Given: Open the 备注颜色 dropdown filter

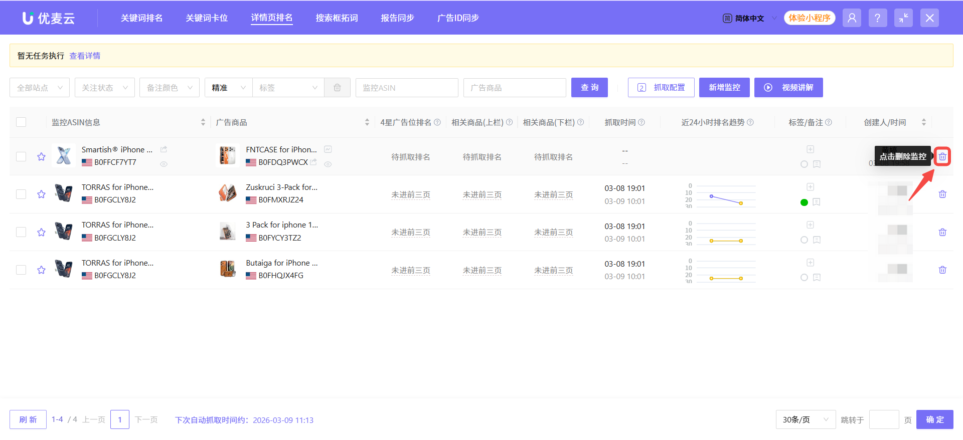Looking at the screenshot, I should click(169, 88).
